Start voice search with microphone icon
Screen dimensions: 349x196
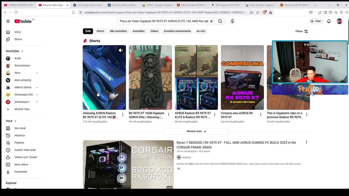(x=232, y=21)
